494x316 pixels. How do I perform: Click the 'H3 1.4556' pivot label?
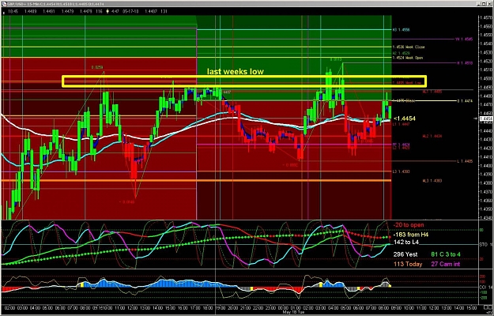[x=401, y=30]
